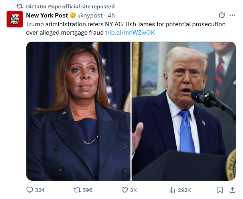Image resolution: width=243 pixels, height=199 pixels.
Task: Click the Grok explain icon
Action: point(221,15)
